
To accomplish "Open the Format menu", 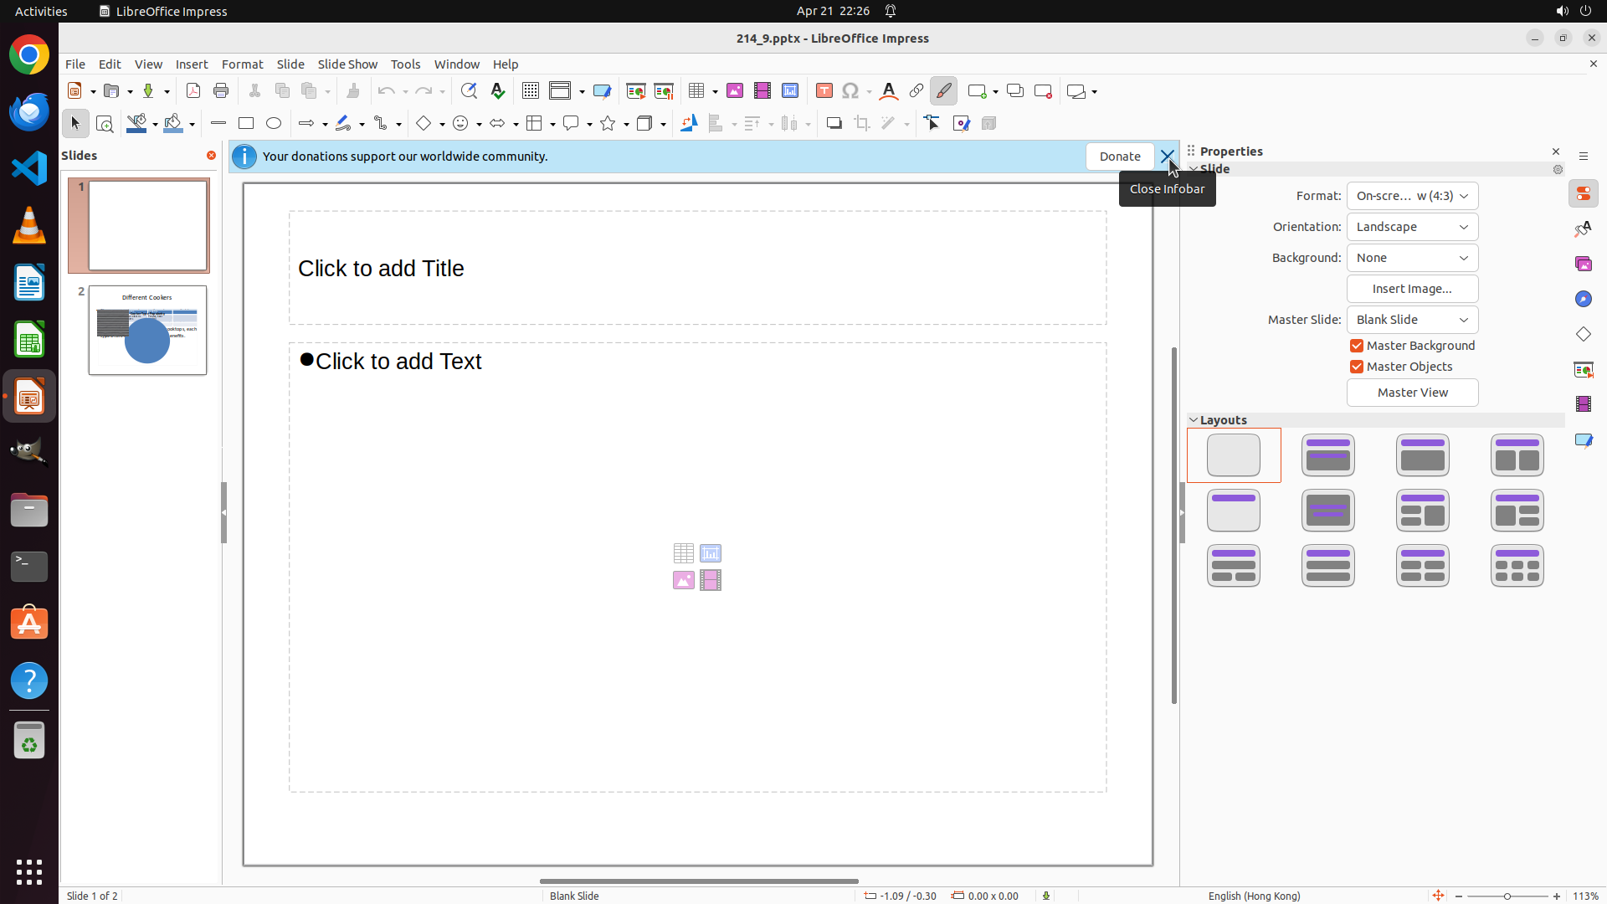I will click(x=242, y=64).
